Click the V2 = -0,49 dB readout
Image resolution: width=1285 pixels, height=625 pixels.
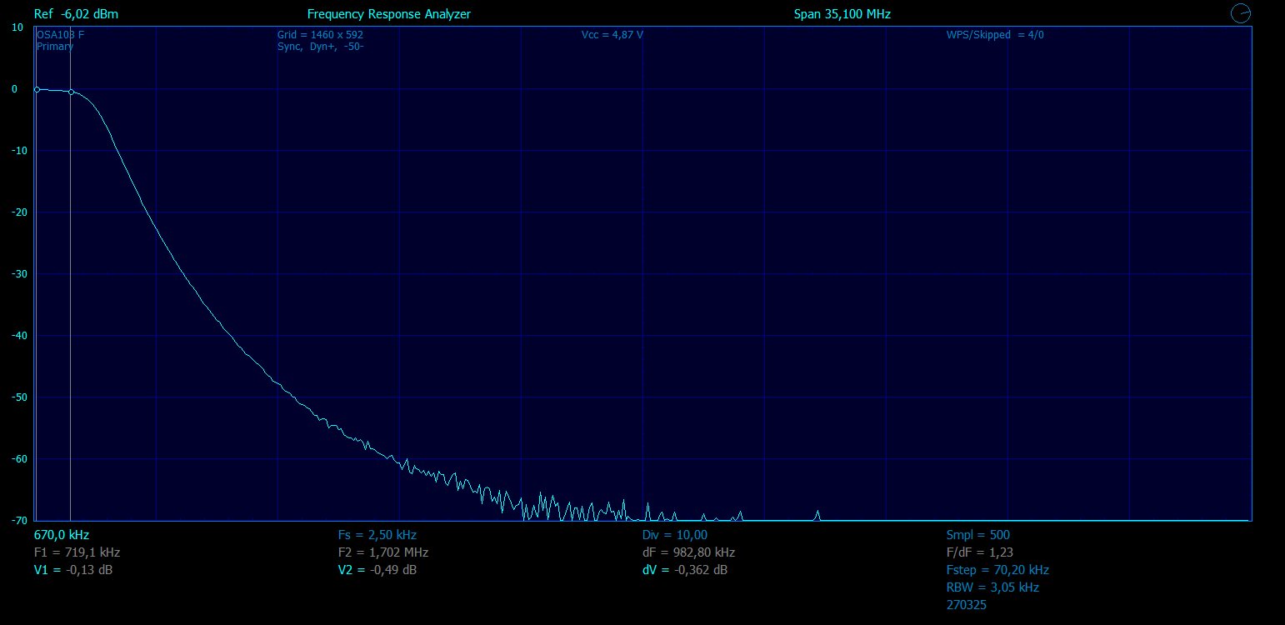click(x=377, y=570)
